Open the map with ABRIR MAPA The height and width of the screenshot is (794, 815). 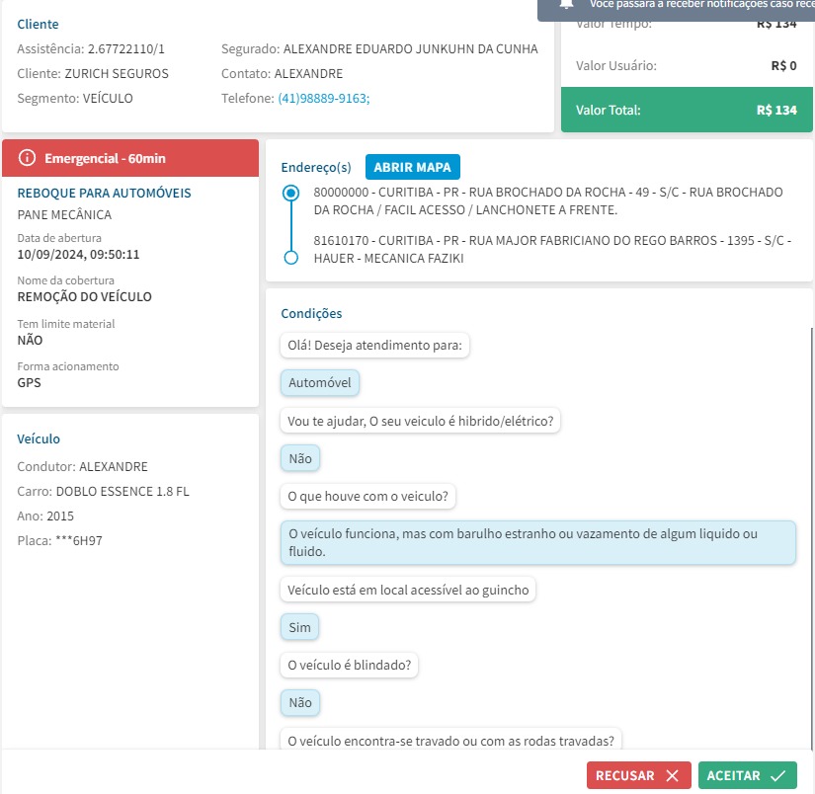tap(412, 167)
